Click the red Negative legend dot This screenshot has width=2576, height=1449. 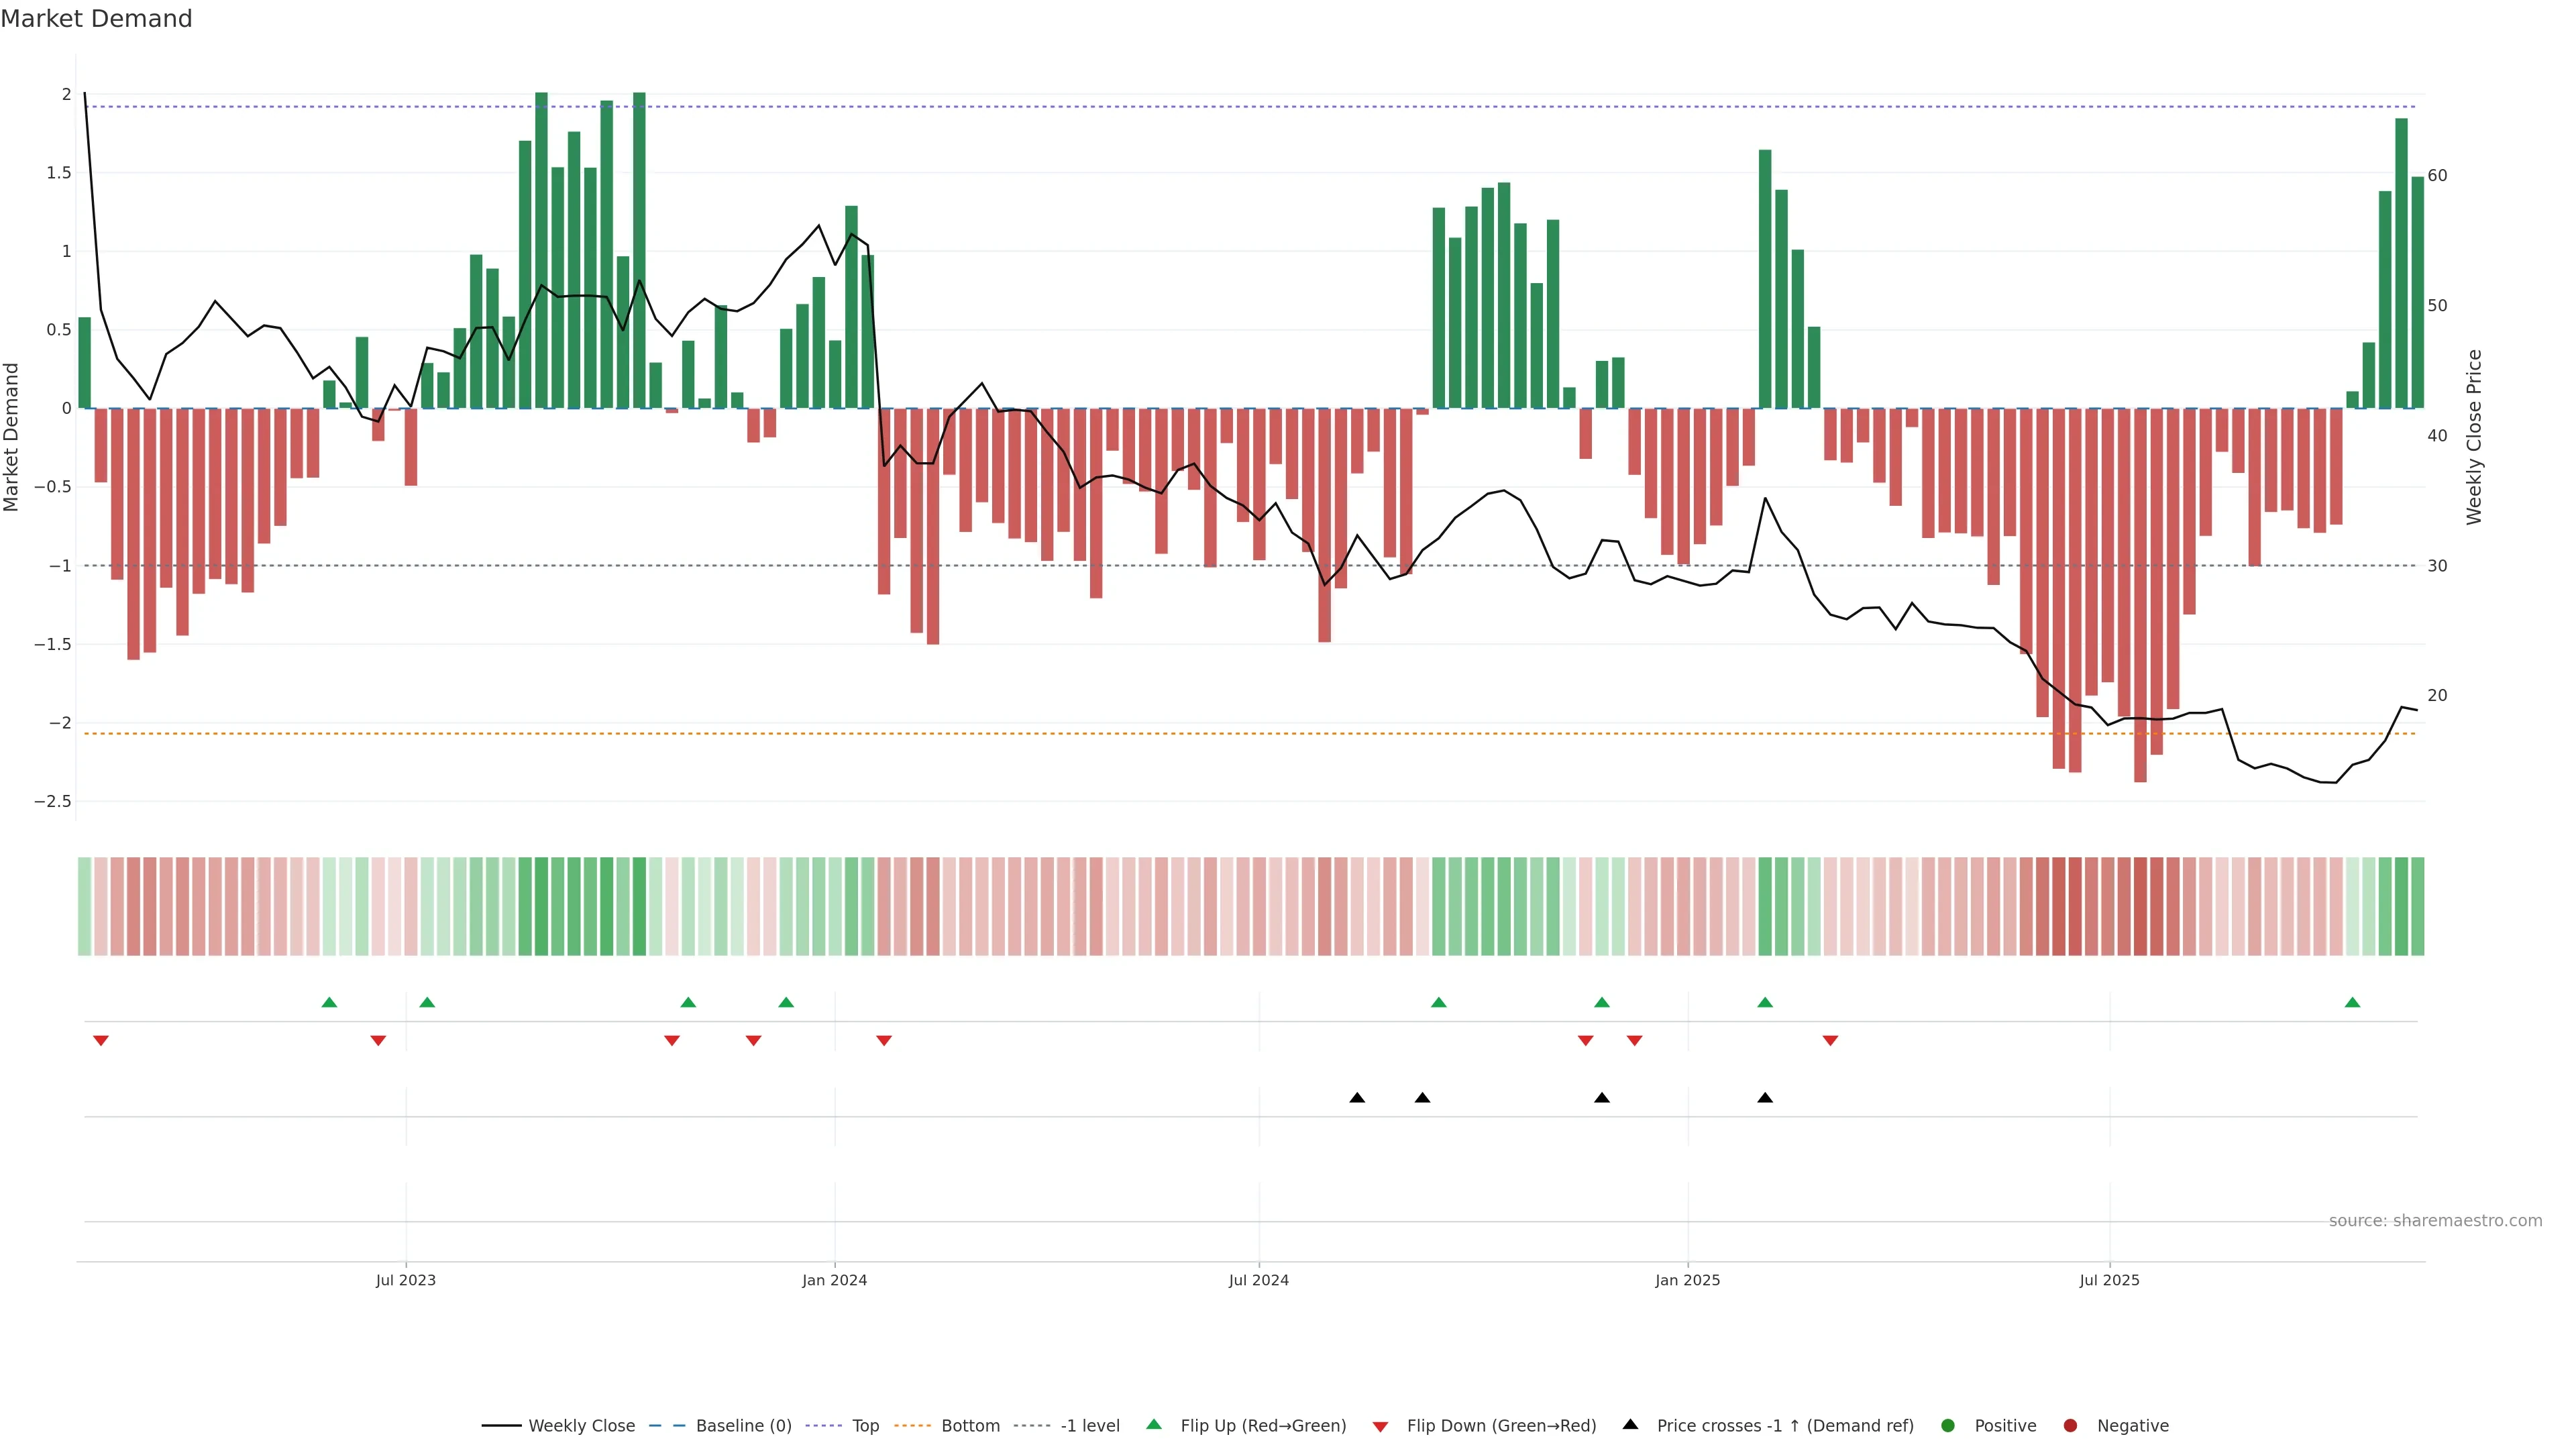[2070, 1426]
